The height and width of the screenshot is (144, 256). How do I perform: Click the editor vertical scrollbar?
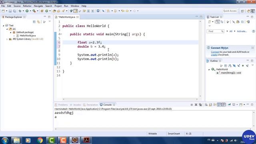tap(200, 59)
